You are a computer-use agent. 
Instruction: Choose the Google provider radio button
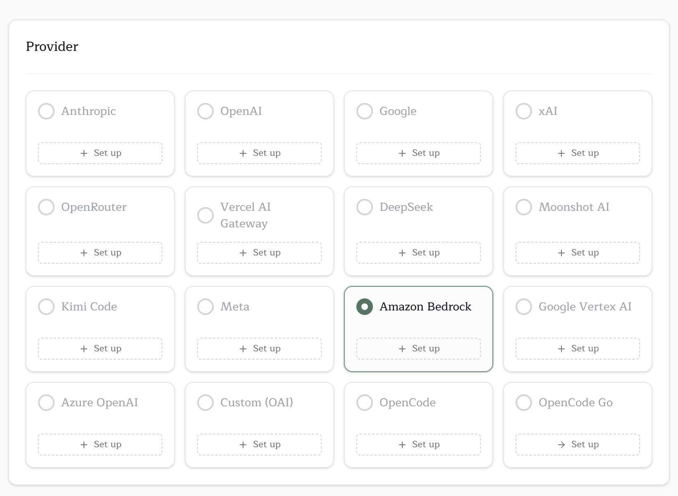coord(365,111)
